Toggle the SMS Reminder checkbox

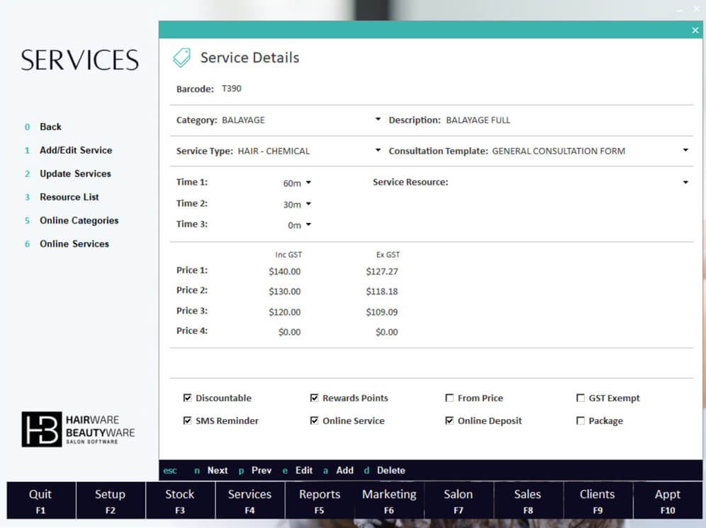click(187, 420)
